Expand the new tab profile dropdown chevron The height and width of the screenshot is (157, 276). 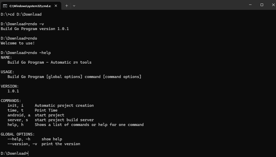pos(74,6)
